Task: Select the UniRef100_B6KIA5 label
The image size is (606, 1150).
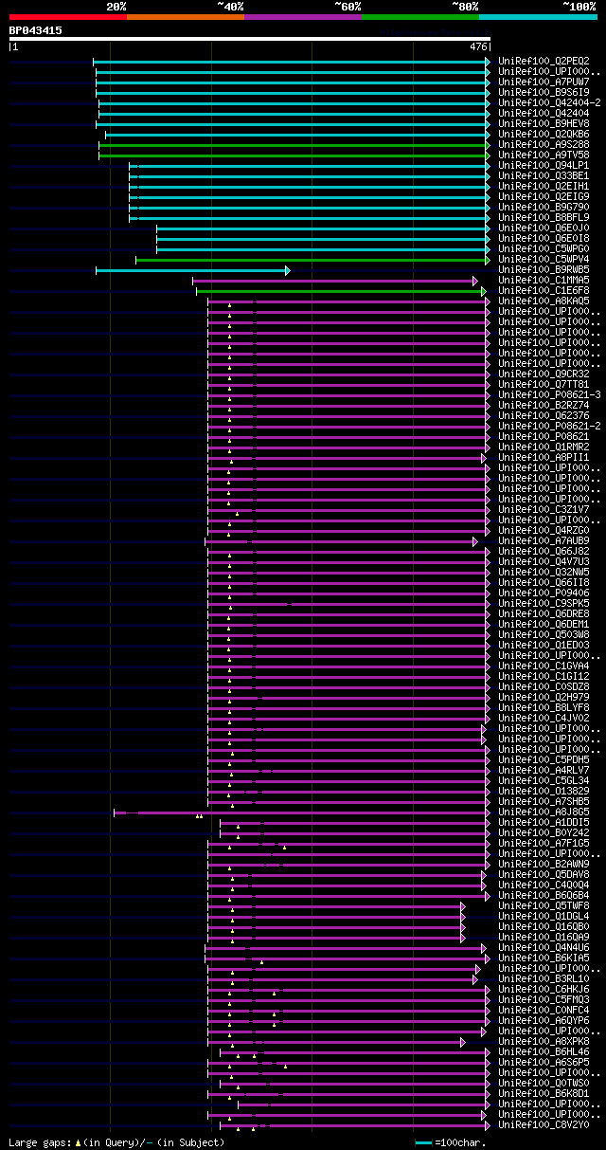Action: pos(544,958)
